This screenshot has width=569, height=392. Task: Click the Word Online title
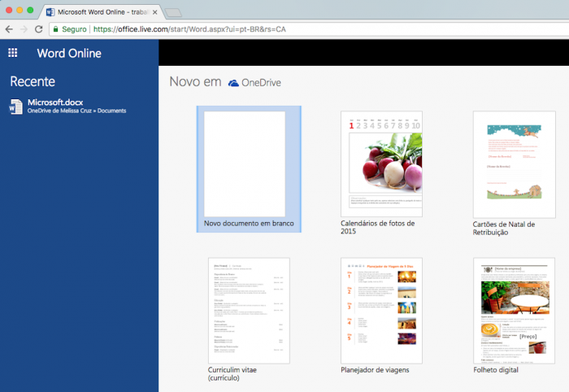(x=69, y=54)
